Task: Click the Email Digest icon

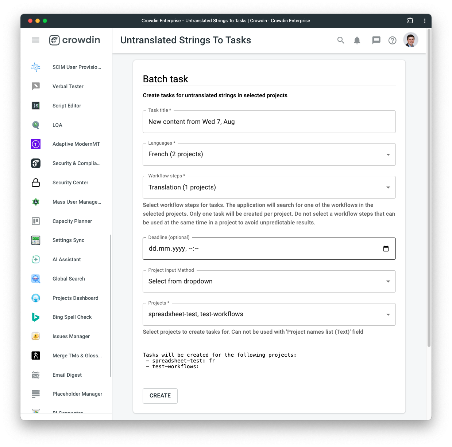Action: pos(36,375)
